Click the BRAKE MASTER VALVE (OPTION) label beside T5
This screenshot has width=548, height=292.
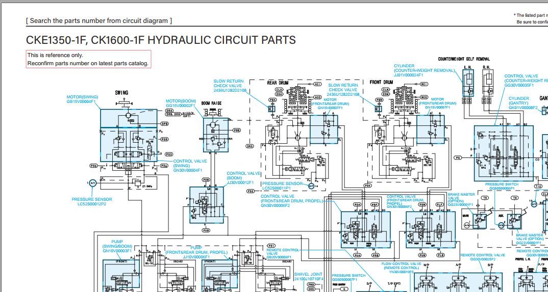tap(461, 200)
